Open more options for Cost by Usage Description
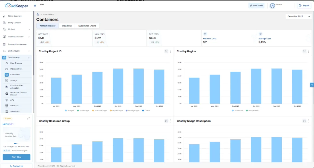The height and width of the screenshot is (168, 314). (x=309, y=121)
